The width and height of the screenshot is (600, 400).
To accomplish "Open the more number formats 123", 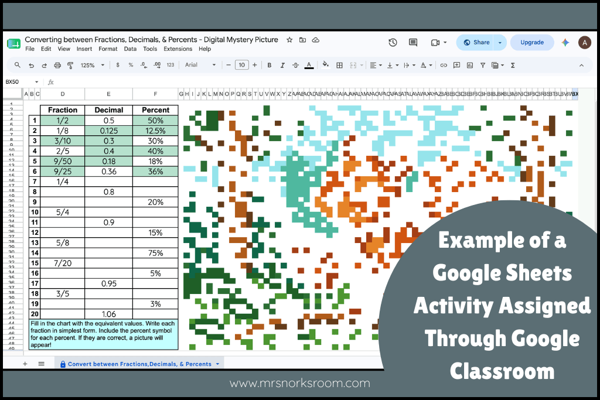I will pos(171,65).
